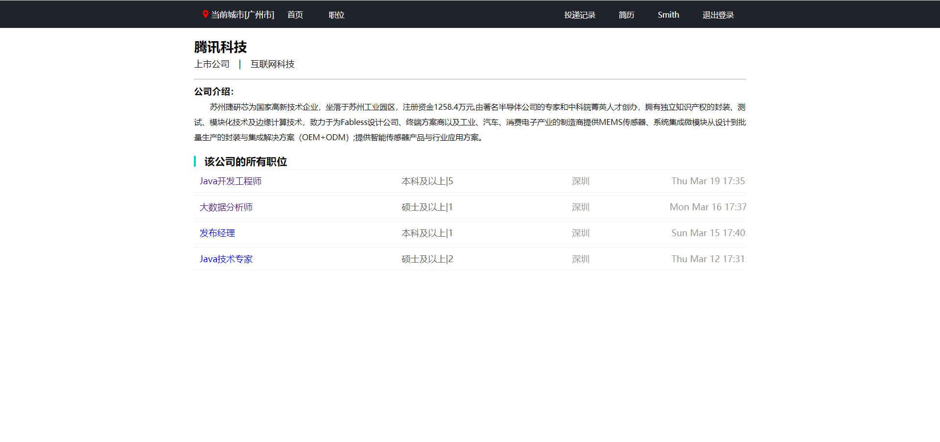The height and width of the screenshot is (442, 940).
Task: Click 本科及以上|5 requirement text
Action: (427, 181)
